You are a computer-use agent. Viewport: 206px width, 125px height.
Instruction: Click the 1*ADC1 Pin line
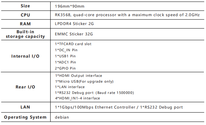point(65,62)
